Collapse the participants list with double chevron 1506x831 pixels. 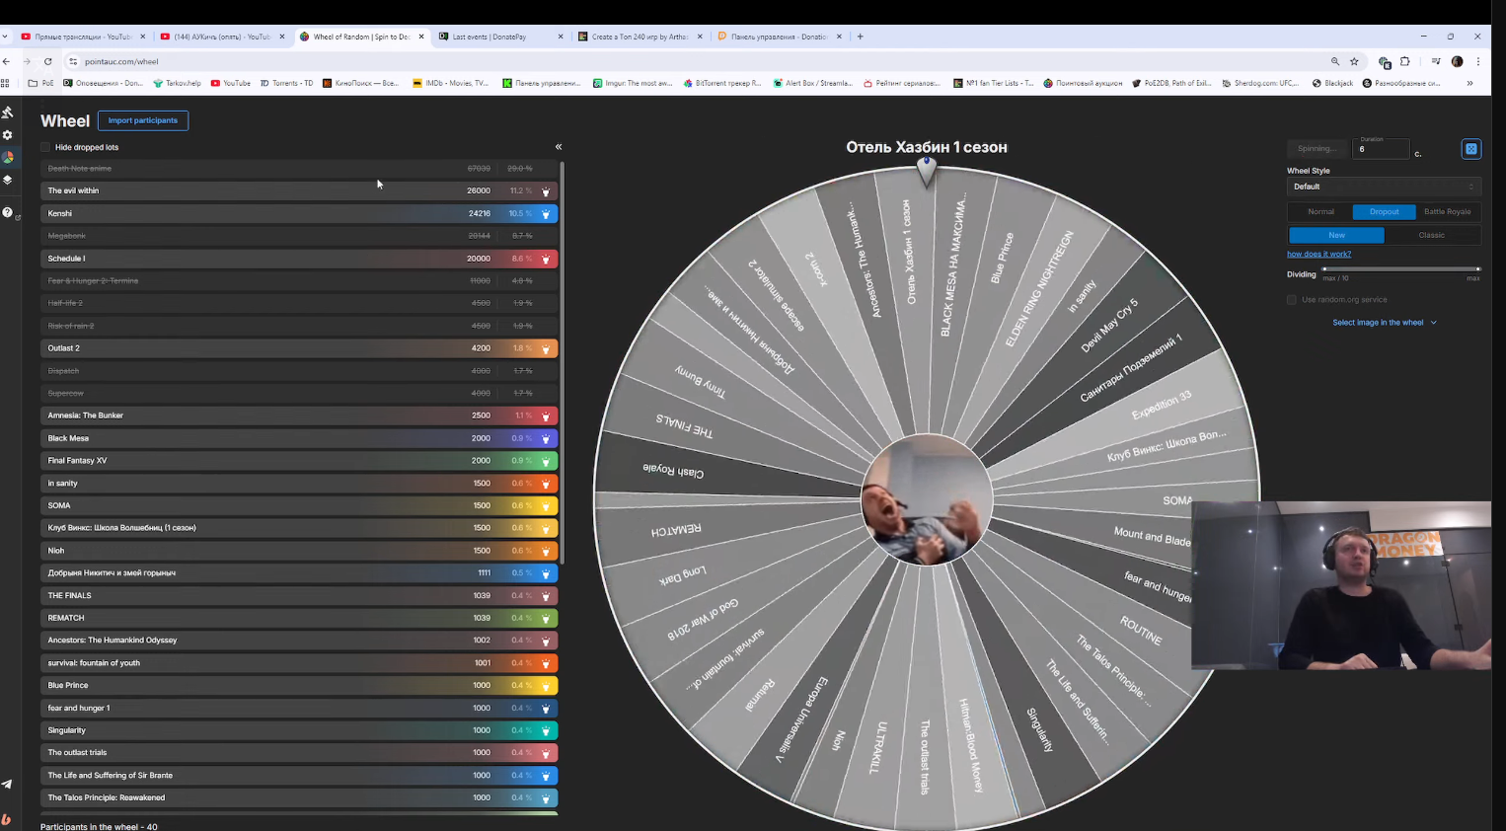[x=559, y=147]
